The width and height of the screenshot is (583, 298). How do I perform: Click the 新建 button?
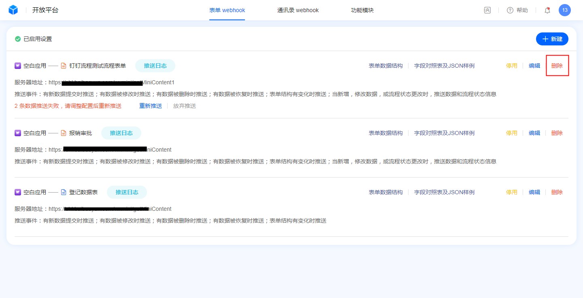552,39
